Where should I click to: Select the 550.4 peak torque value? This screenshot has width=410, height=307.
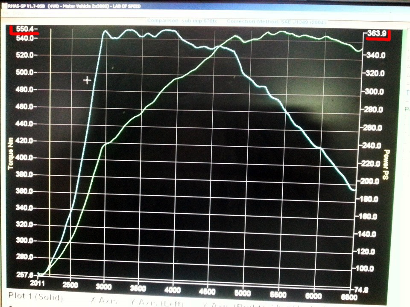(x=25, y=29)
